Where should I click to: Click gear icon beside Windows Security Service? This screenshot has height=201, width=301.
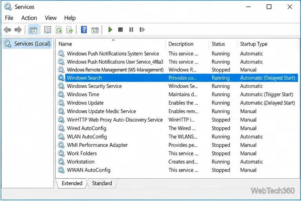[61, 86]
